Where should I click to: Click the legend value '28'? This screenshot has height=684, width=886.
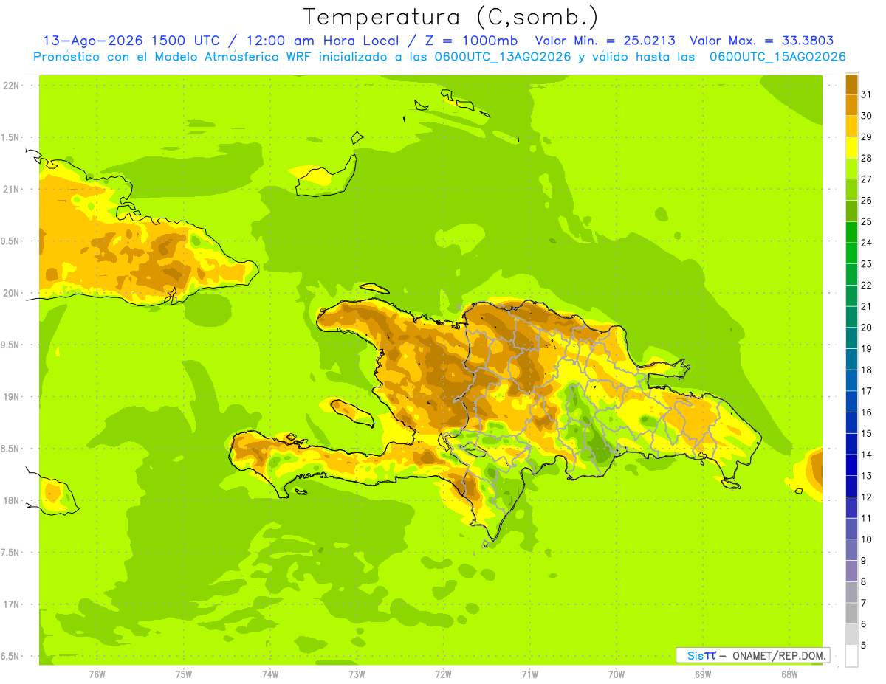[867, 158]
